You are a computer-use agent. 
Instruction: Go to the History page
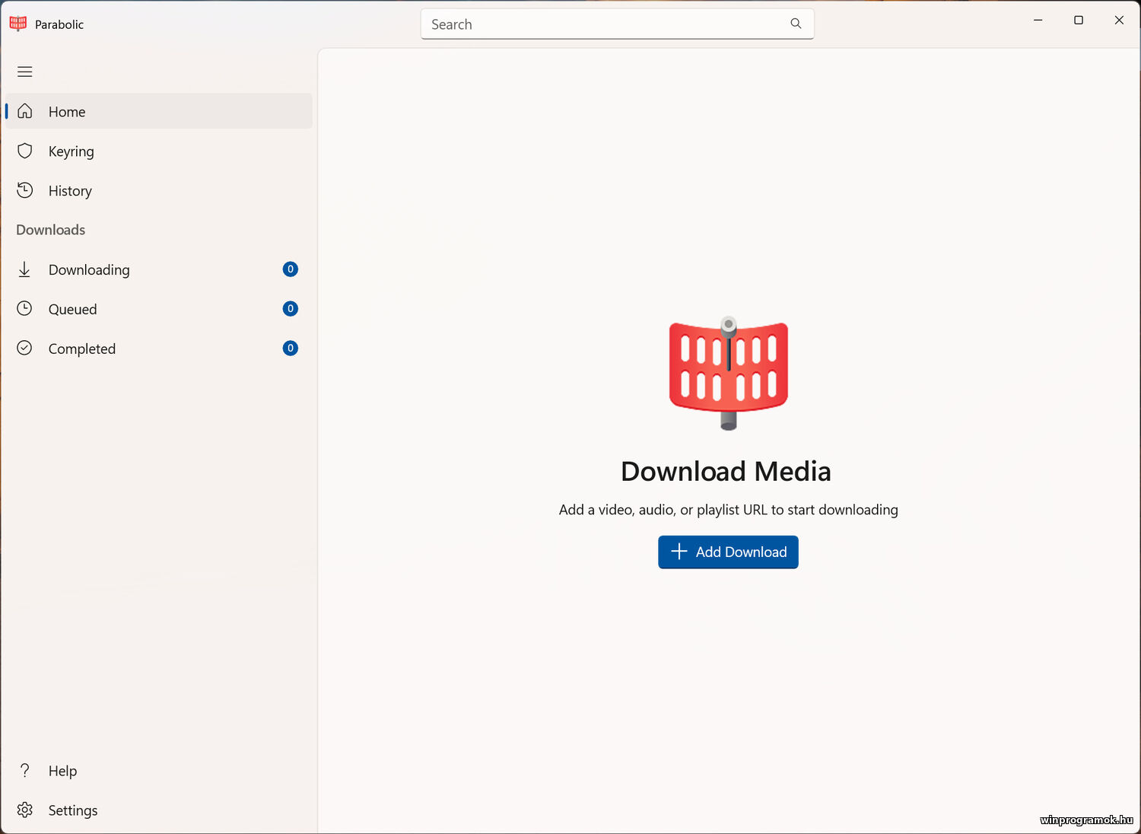pyautogui.click(x=70, y=191)
